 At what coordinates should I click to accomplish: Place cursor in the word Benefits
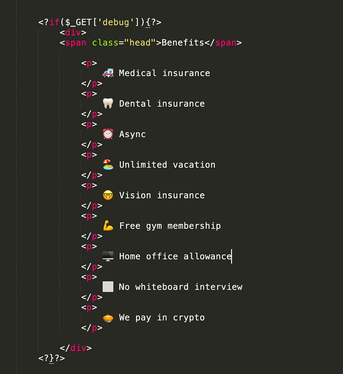click(183, 43)
